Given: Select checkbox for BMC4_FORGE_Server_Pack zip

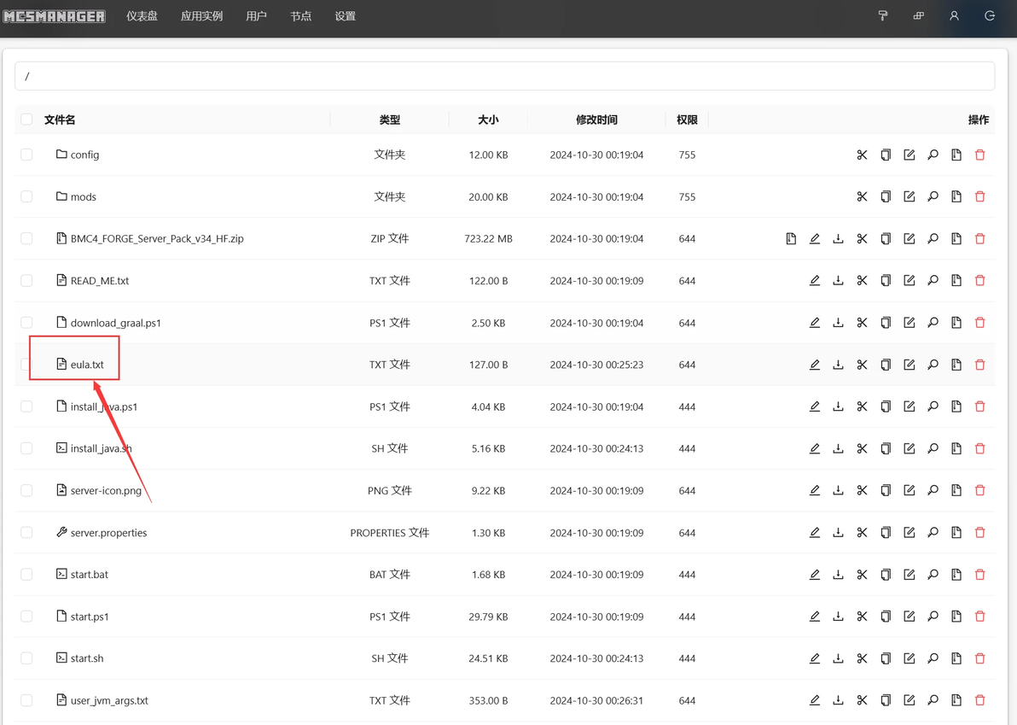Looking at the screenshot, I should click(26, 239).
